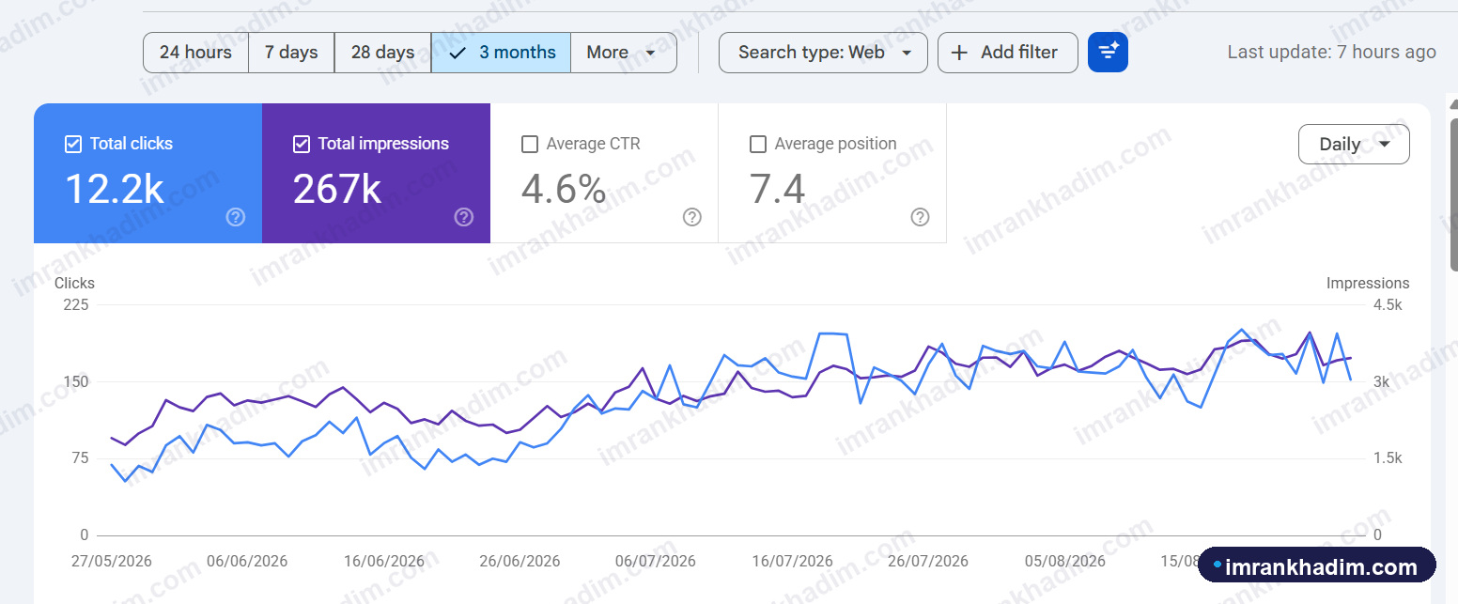This screenshot has width=1458, height=604.
Task: Select the 7 days date range
Action: [291, 53]
